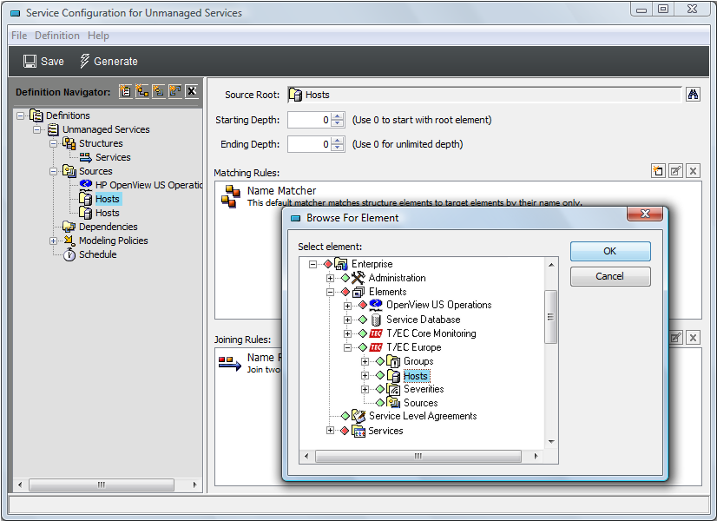Click the dialog vertical scrollbar thumb
The width and height of the screenshot is (717, 521).
(550, 317)
